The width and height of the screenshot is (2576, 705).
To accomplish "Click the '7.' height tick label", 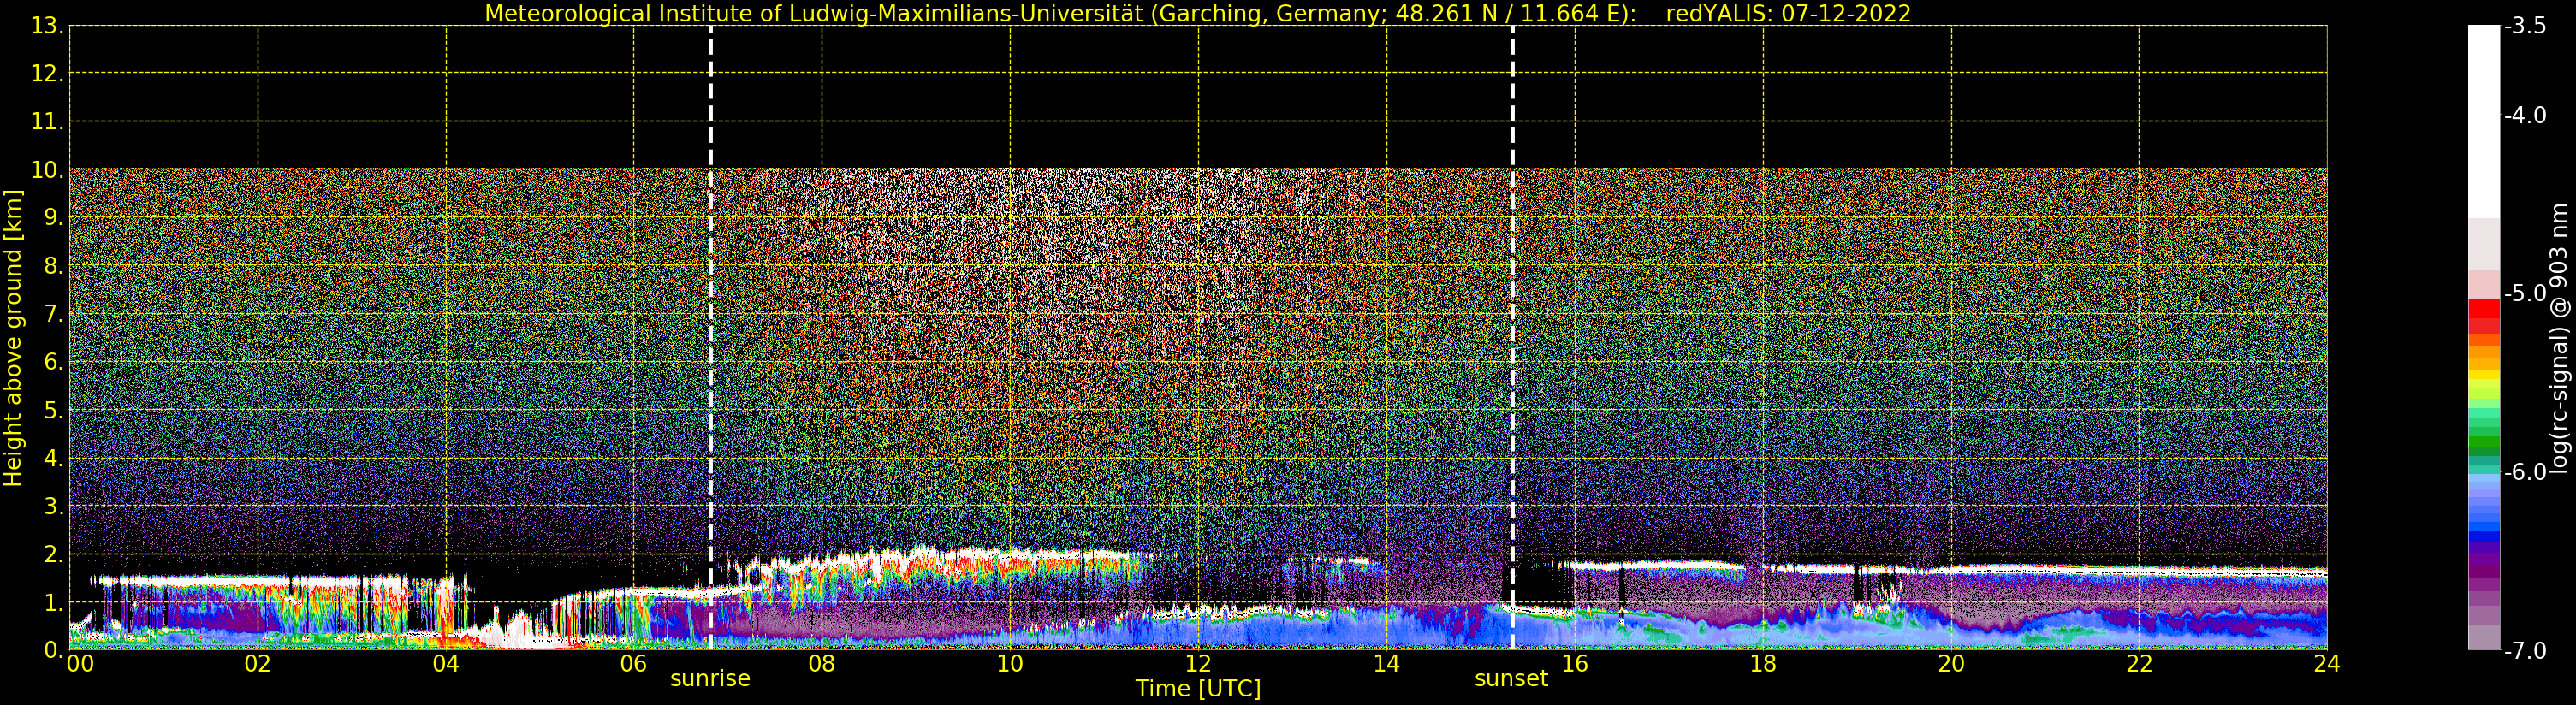I will pos(54,315).
